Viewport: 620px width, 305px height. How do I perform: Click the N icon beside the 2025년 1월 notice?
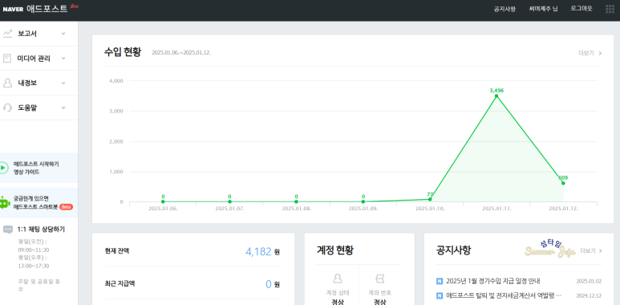click(440, 281)
